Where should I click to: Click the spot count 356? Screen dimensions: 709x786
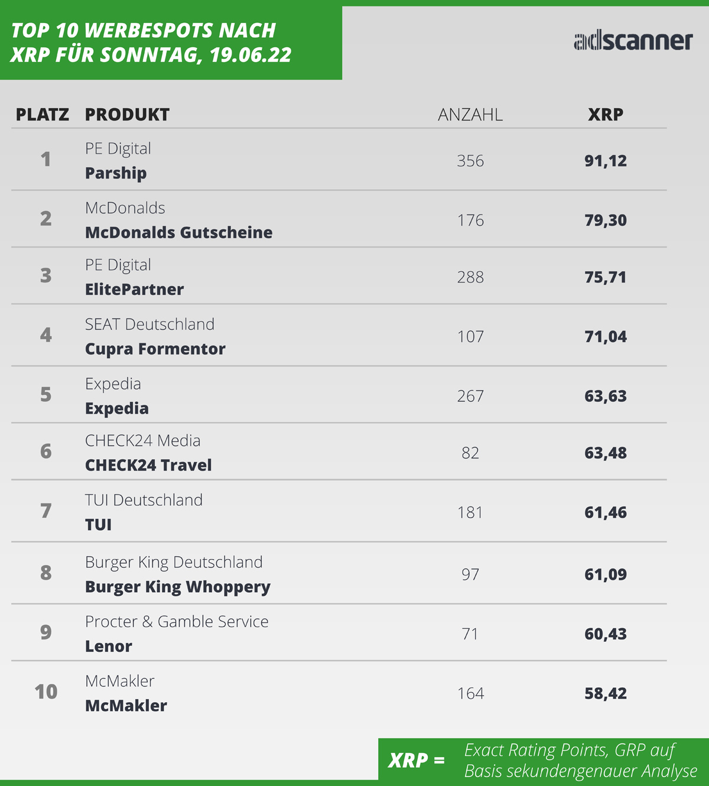tap(470, 161)
